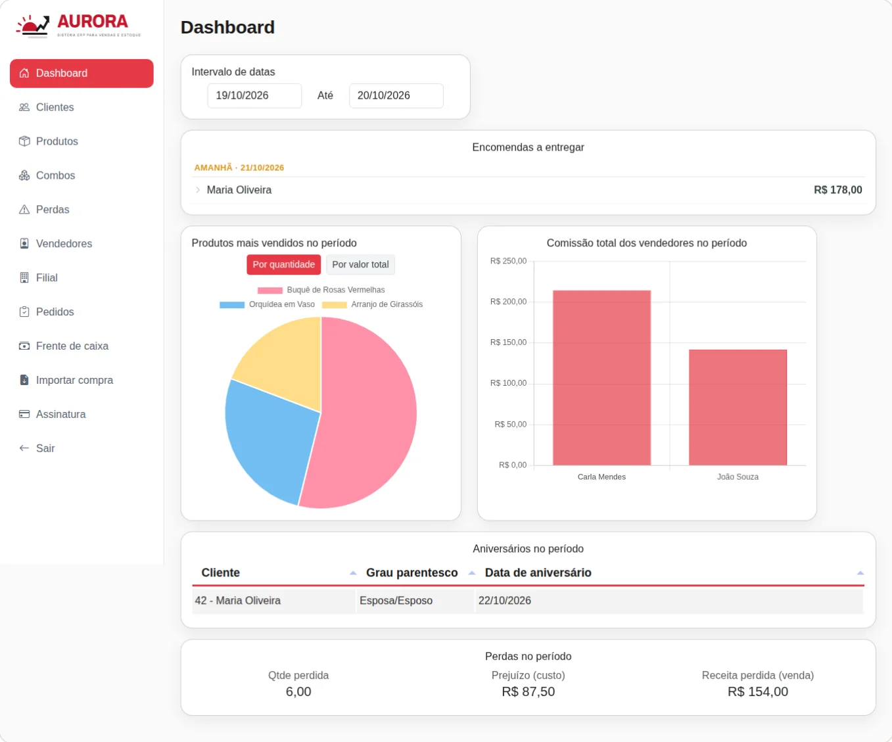The width and height of the screenshot is (892, 742).
Task: Open the Dashboard menu item
Action: click(x=82, y=73)
